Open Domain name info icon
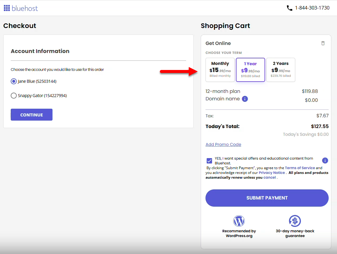The width and height of the screenshot is (337, 254). tap(245, 99)
